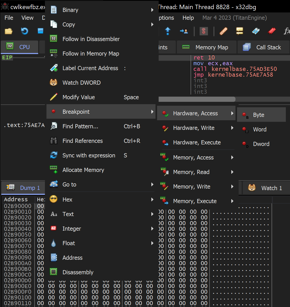Open the Help menu
290x307 pixels.
tap(188, 18)
